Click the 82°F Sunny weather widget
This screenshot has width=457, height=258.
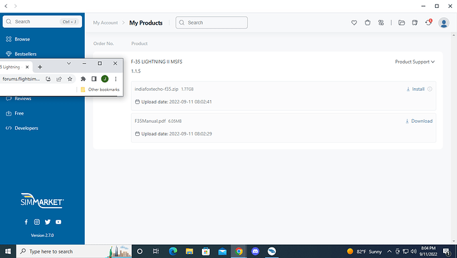tap(364, 251)
